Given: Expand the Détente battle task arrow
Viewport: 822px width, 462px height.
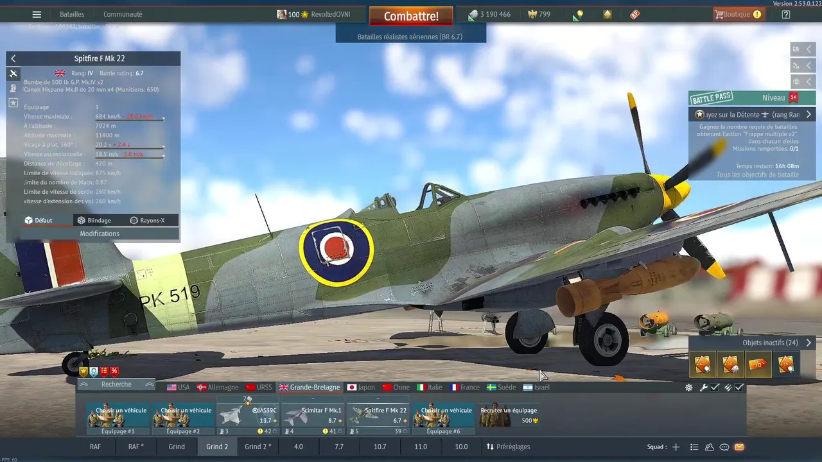Looking at the screenshot, I should (809, 115).
